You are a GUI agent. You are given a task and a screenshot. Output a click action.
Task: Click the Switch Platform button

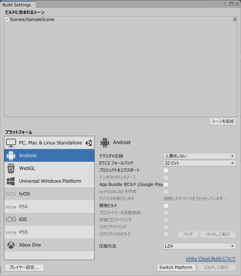pyautogui.click(x=176, y=267)
